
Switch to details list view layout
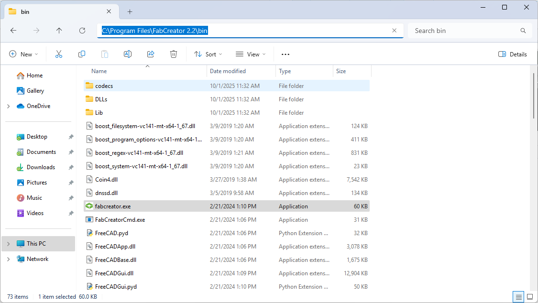(x=518, y=297)
